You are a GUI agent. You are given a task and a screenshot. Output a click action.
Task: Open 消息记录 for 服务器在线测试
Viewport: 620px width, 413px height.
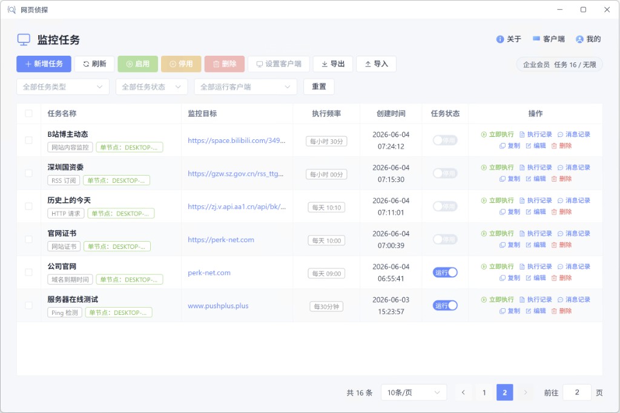coord(574,300)
